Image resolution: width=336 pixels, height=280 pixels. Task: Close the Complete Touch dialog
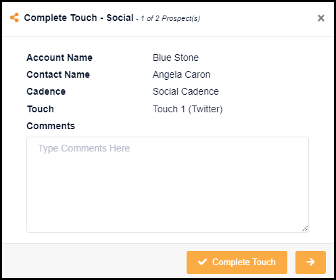tap(321, 18)
